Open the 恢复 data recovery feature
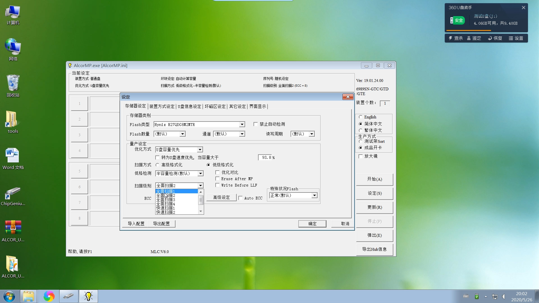Viewport: 539px width, 303px height. (x=495, y=38)
